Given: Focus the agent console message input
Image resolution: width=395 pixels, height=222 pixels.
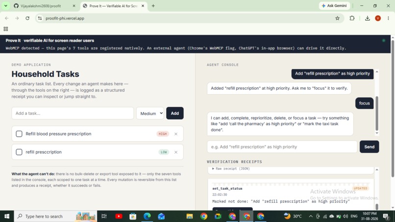Looking at the screenshot, I should click(282, 147).
